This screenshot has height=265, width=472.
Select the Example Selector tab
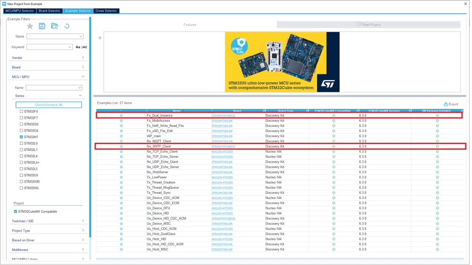pyautogui.click(x=78, y=11)
